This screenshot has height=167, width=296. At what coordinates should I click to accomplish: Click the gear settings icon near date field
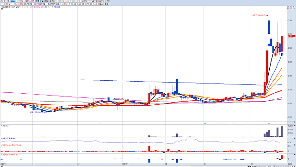click(97, 1)
